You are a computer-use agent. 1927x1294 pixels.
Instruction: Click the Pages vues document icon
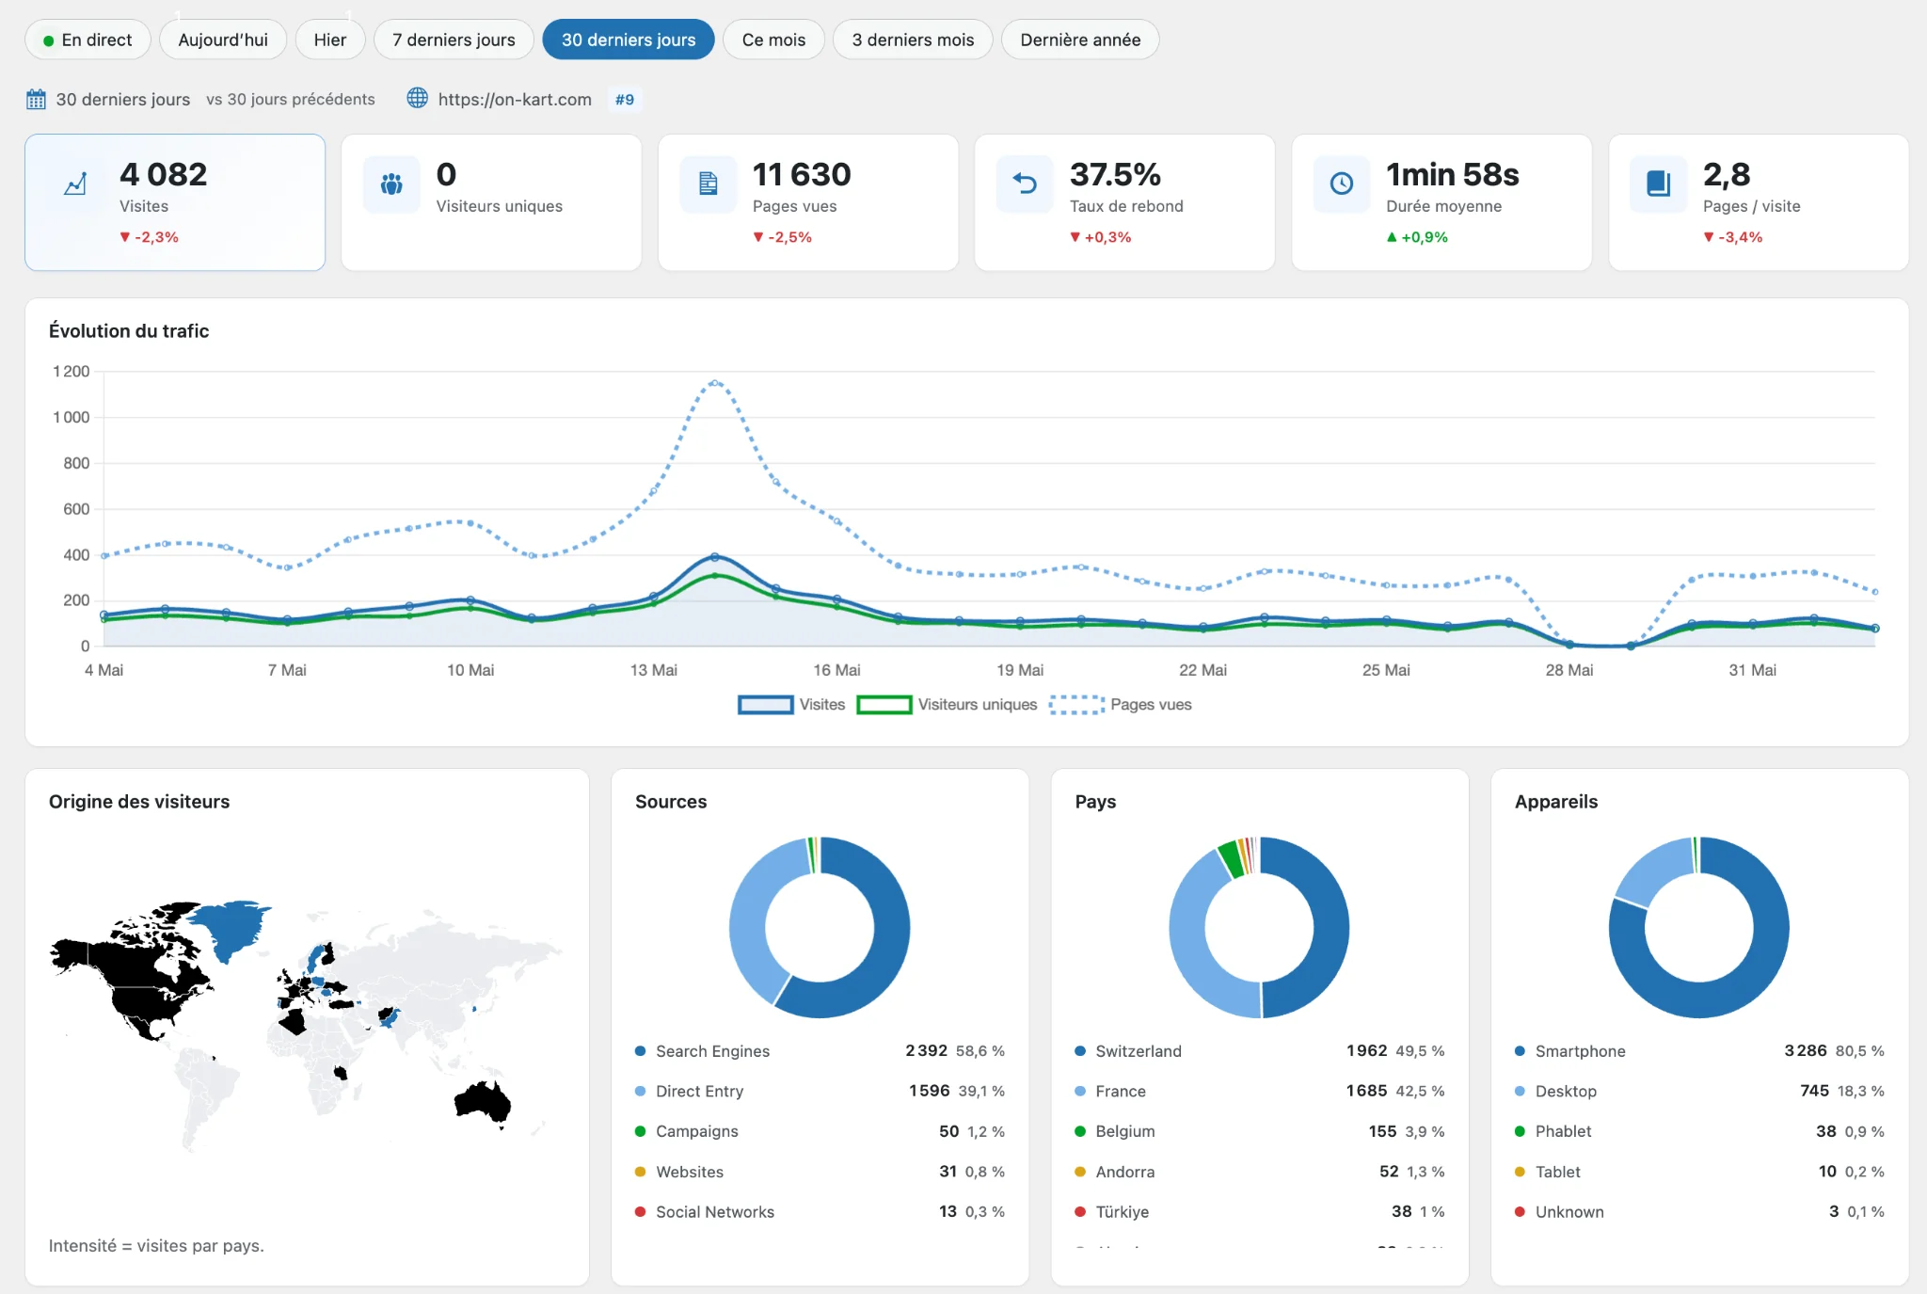click(x=709, y=184)
